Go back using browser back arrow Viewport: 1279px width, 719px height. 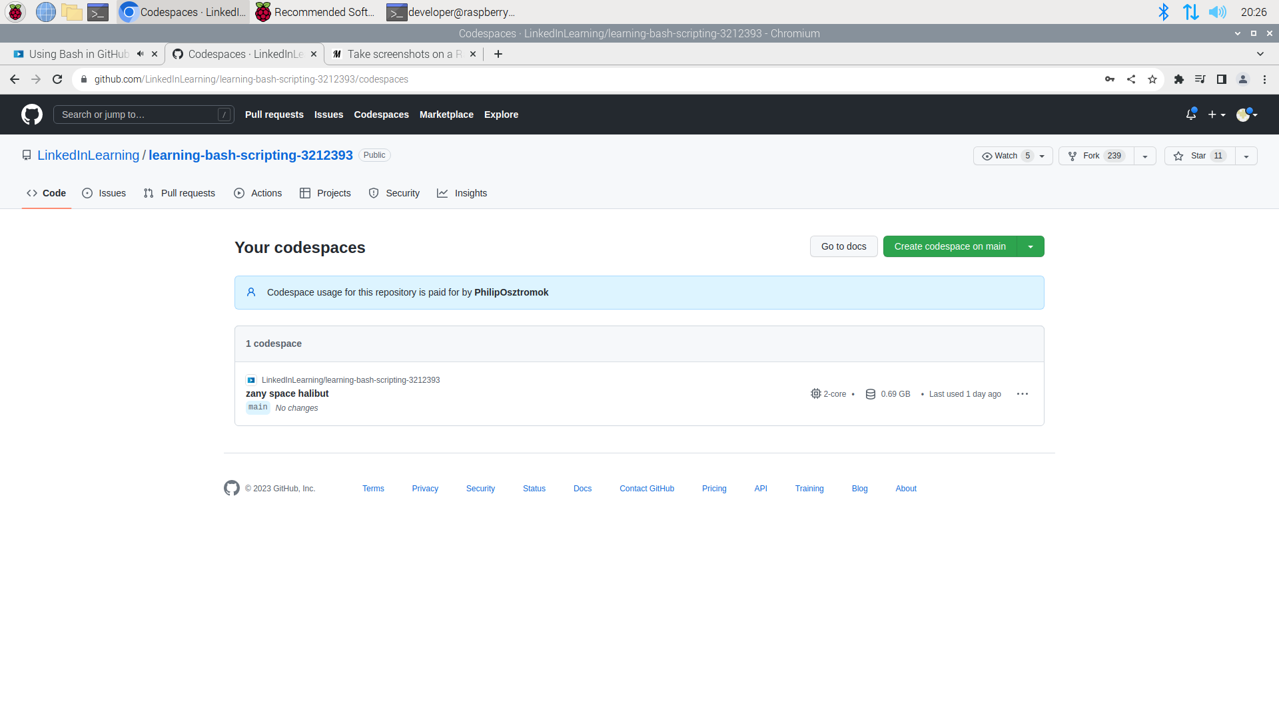[15, 79]
